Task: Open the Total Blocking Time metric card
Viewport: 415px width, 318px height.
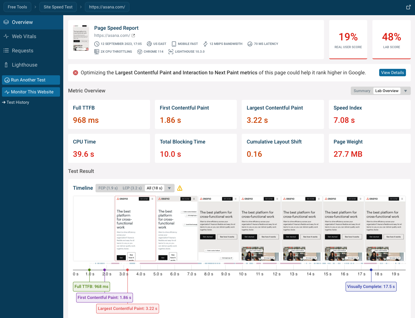Action: (196, 148)
